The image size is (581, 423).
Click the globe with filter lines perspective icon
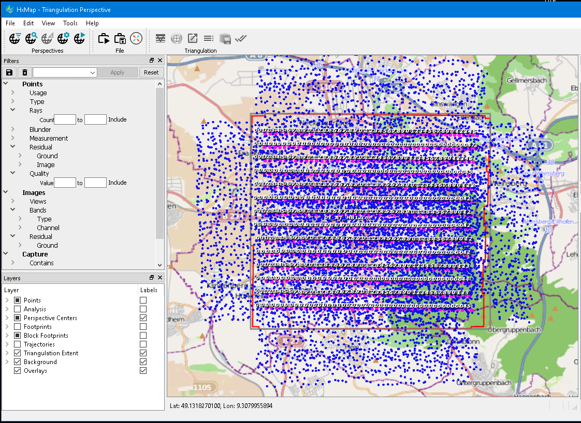point(15,38)
